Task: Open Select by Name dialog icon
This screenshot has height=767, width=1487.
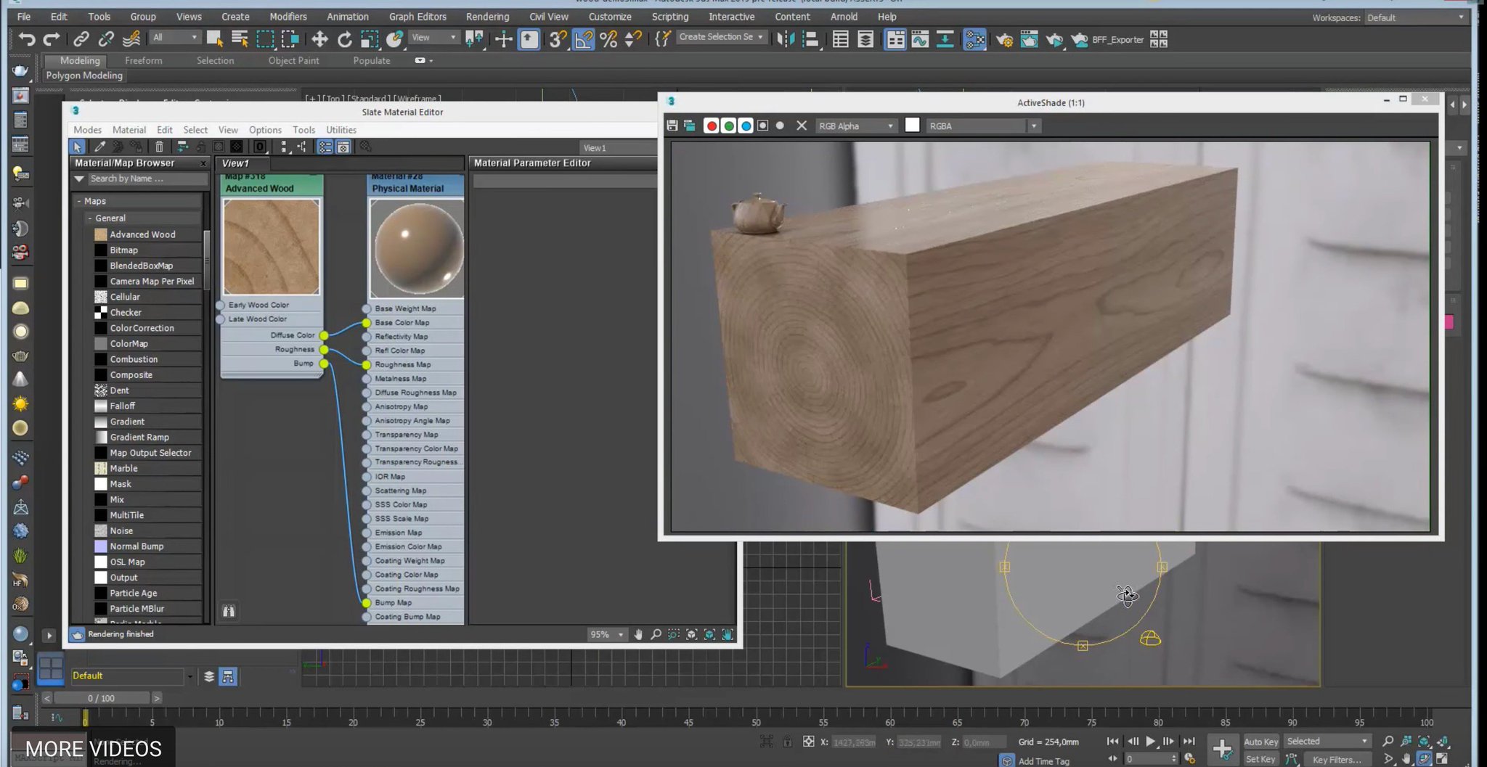Action: tap(240, 39)
